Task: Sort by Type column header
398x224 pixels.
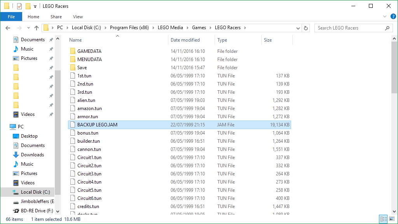Action: pos(238,40)
